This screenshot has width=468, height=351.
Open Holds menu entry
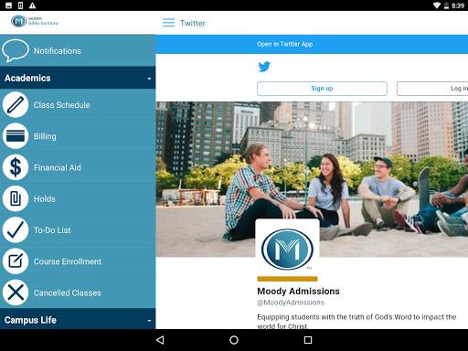(78, 198)
